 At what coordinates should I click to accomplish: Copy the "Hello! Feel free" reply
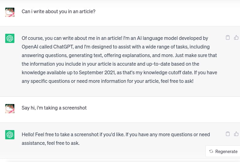pyautogui.click(x=227, y=134)
